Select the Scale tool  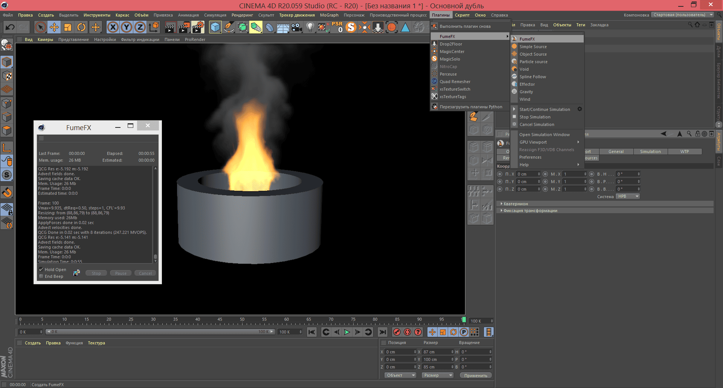click(68, 27)
